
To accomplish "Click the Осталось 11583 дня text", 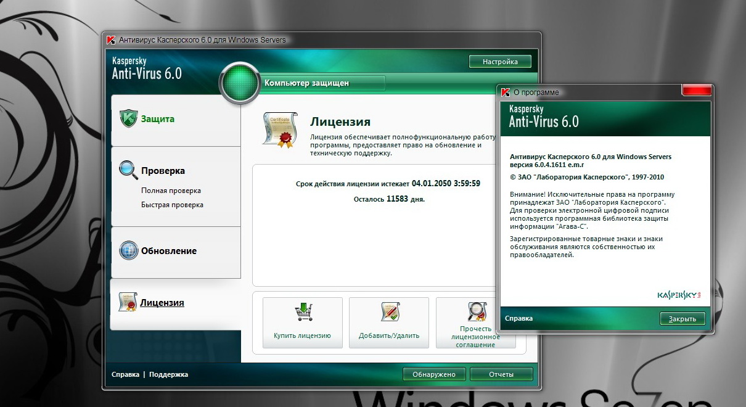I will click(x=389, y=200).
